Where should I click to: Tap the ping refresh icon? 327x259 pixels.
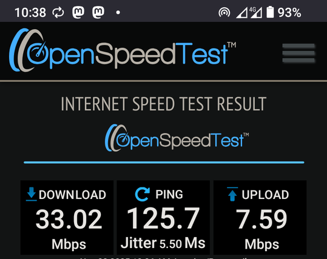(x=142, y=194)
